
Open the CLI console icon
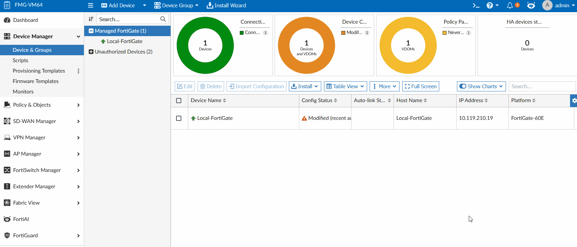tap(476, 6)
